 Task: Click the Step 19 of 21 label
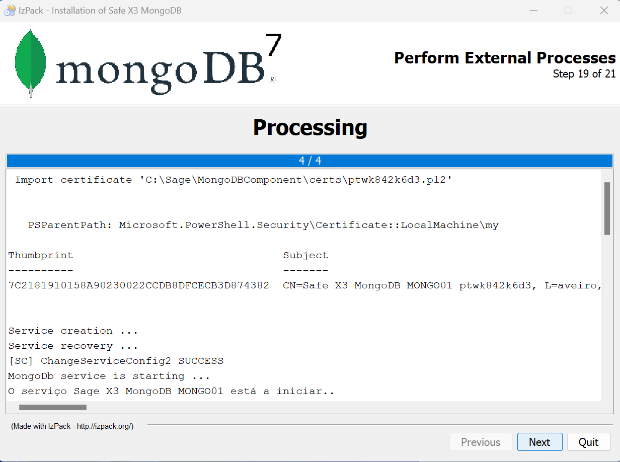[584, 74]
